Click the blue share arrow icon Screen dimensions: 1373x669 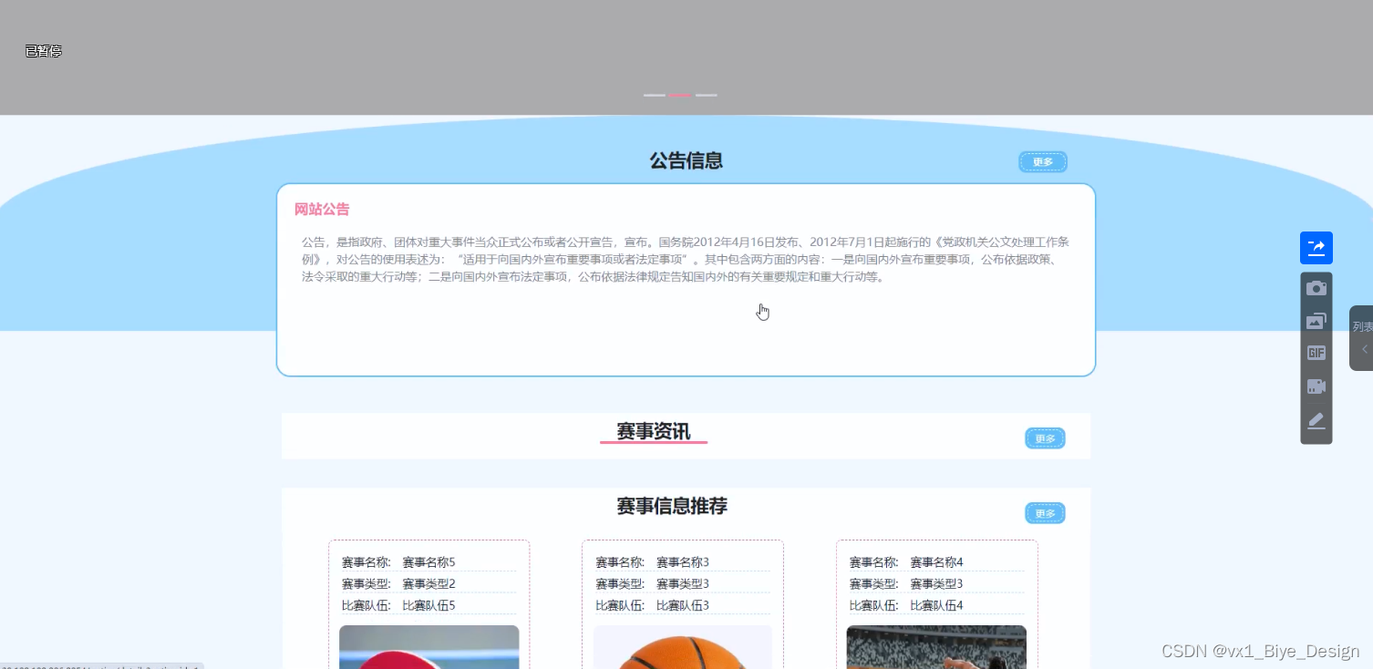1316,248
